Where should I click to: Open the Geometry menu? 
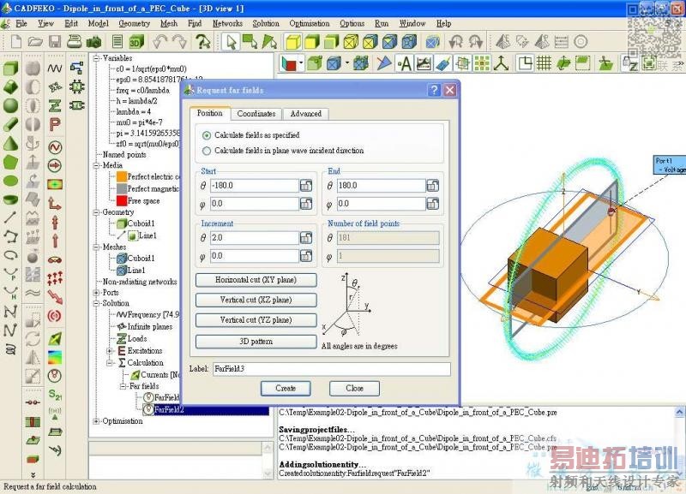[134, 24]
